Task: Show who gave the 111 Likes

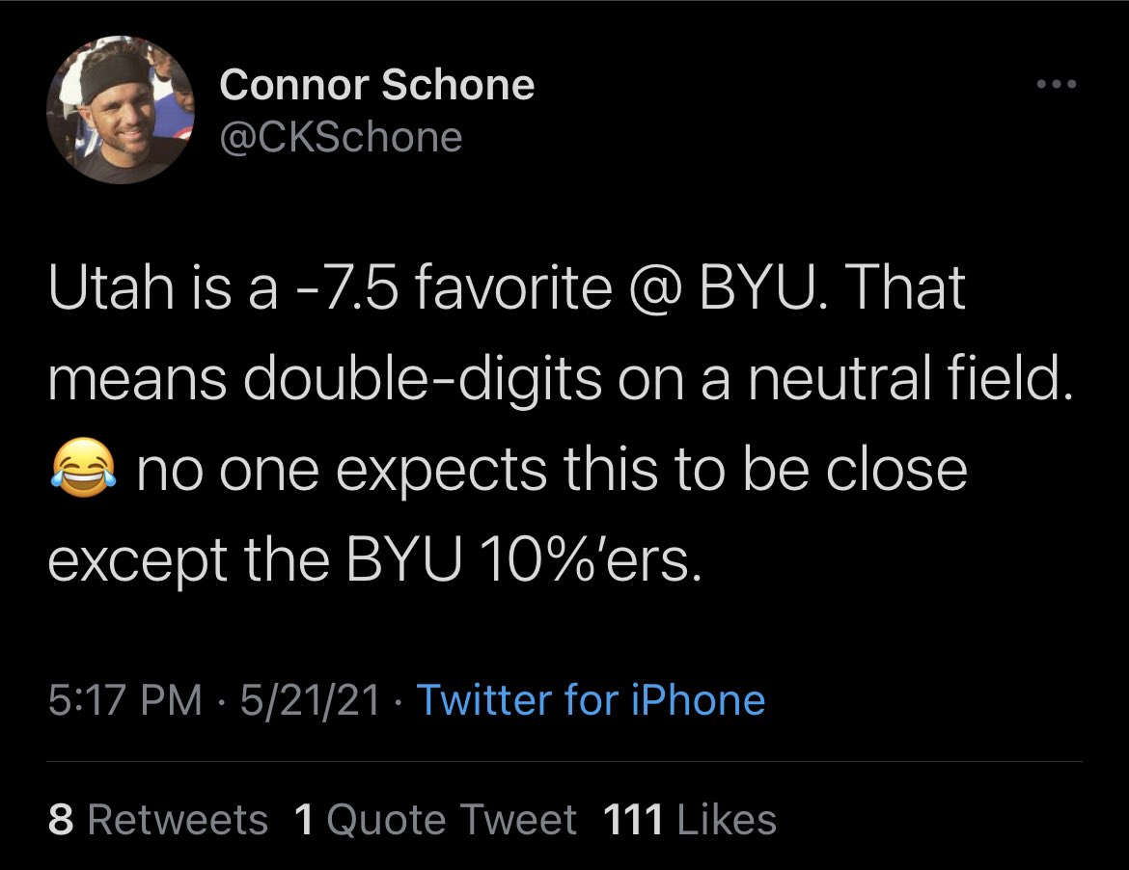Action: 689,820
